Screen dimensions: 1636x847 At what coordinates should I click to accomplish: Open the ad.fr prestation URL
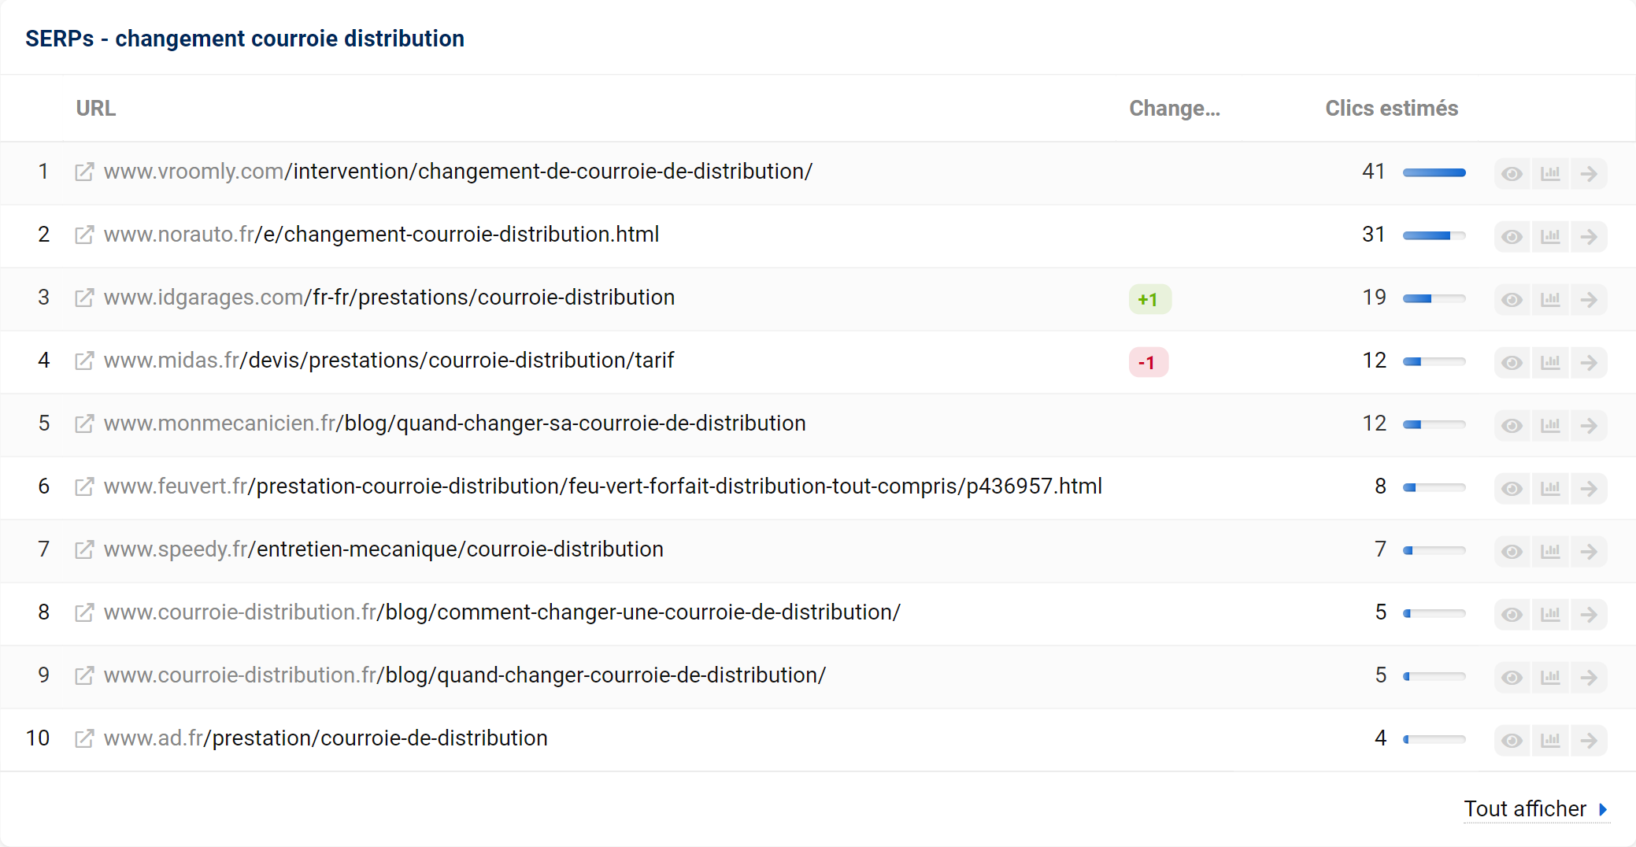coord(326,738)
